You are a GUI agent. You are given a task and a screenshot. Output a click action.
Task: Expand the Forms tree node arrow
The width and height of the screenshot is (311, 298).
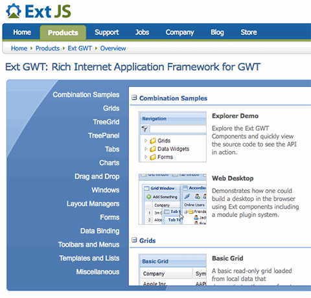tap(146, 157)
